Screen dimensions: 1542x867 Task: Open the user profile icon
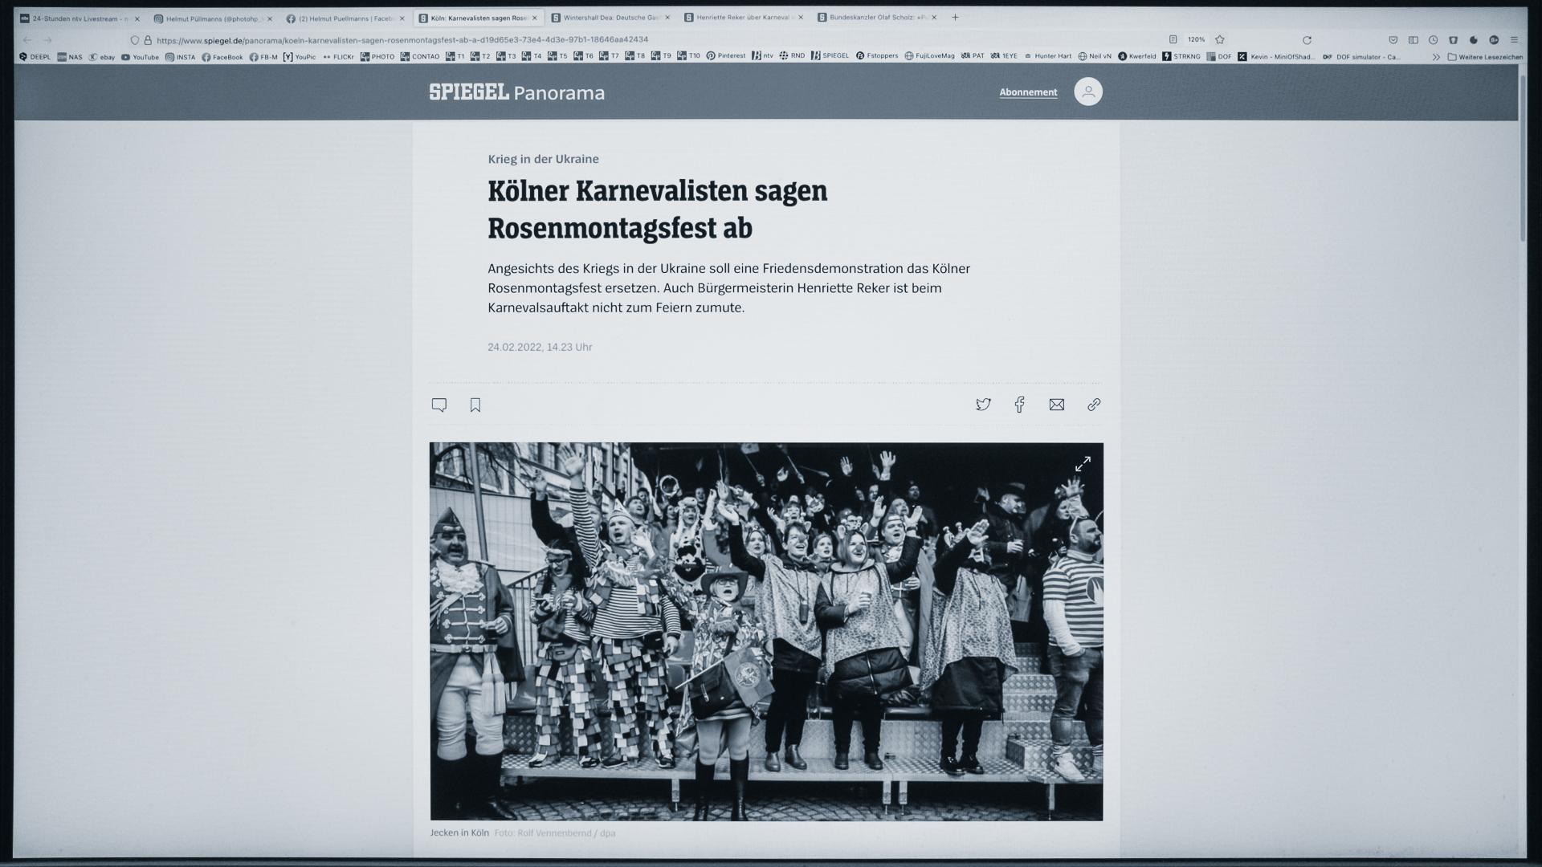pyautogui.click(x=1088, y=92)
